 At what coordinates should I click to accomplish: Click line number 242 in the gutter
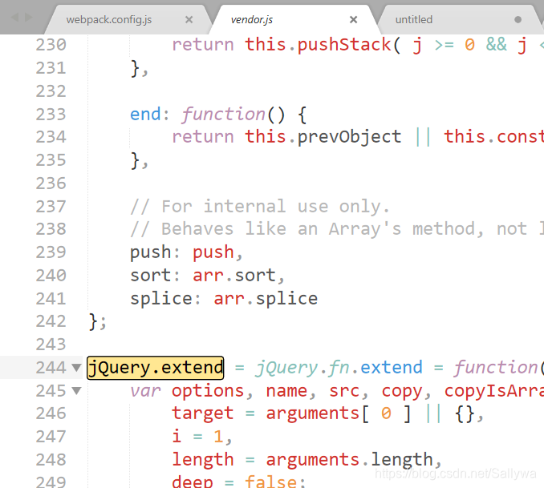coord(51,321)
